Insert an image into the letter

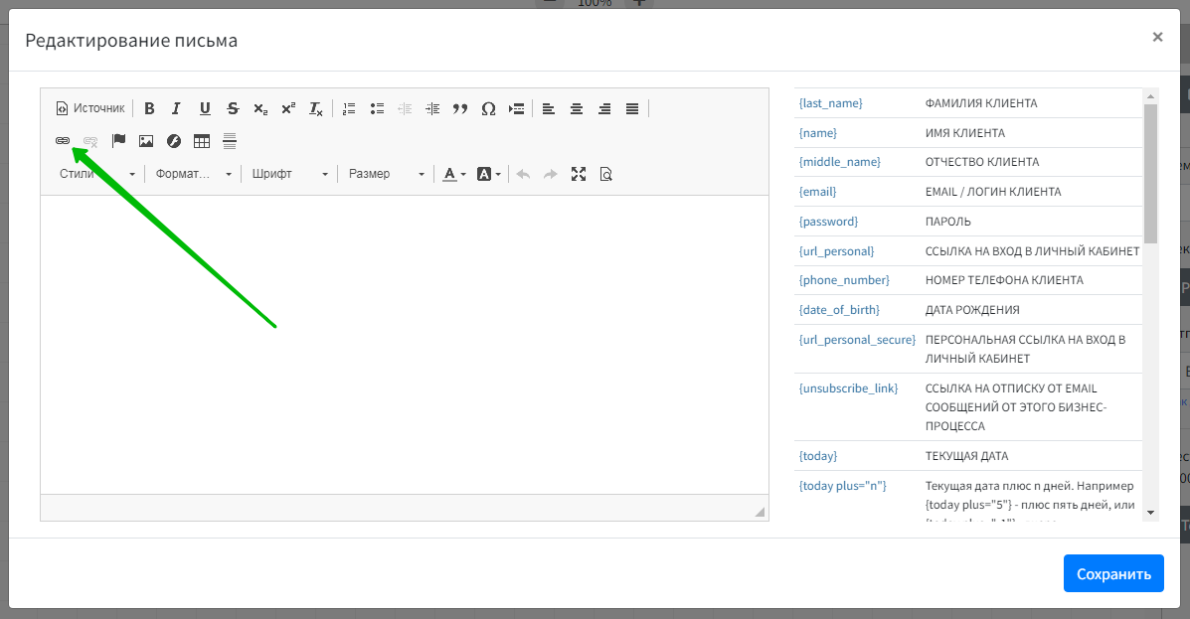[146, 141]
